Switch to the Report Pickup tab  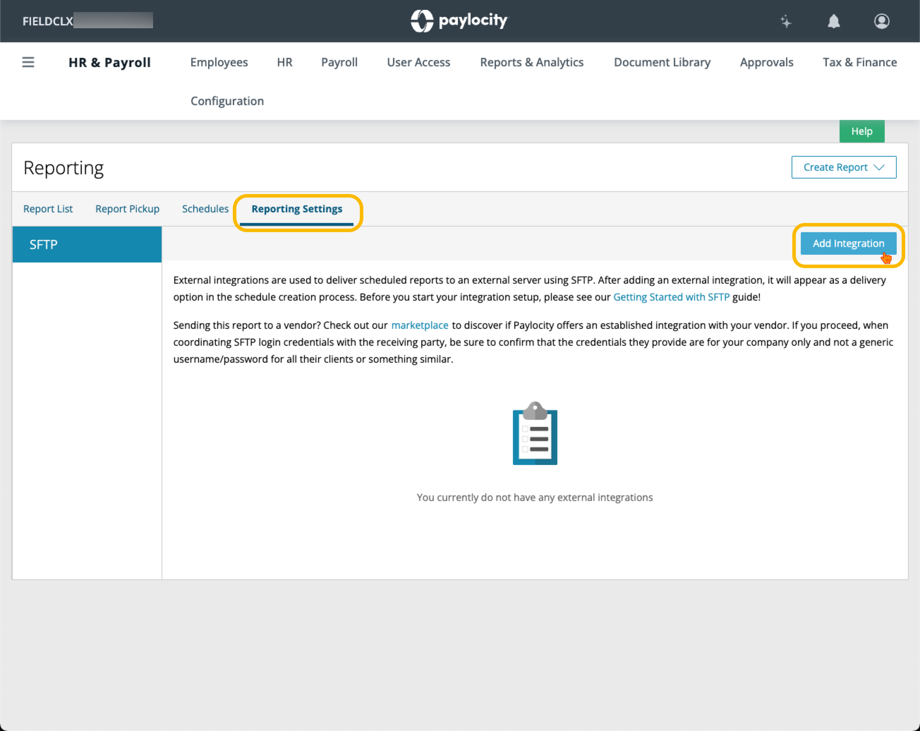[127, 209]
